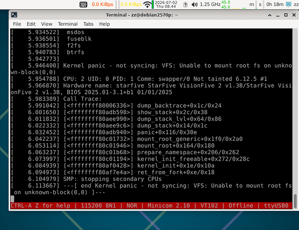This screenshot has width=299, height=230.
Task: Click the 'msdos' filesystem line
Action: (75, 32)
